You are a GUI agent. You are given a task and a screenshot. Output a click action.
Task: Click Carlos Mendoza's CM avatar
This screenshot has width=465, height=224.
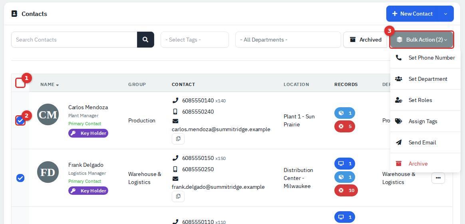click(48, 114)
